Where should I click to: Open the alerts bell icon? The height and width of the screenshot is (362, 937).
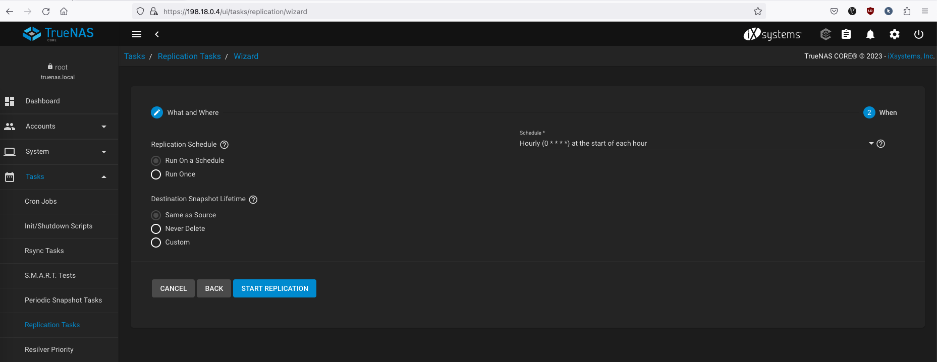[870, 34]
